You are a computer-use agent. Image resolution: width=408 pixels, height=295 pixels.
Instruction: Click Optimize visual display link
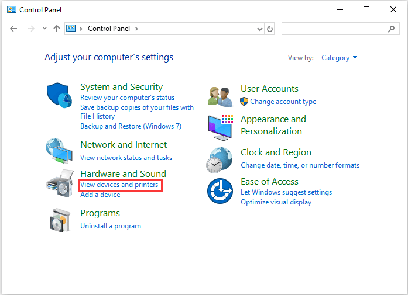coord(276,202)
